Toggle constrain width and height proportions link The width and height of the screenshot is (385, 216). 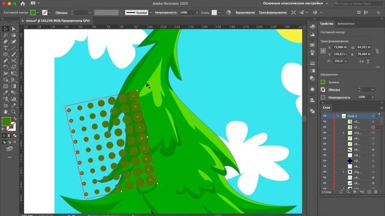[x=377, y=50]
